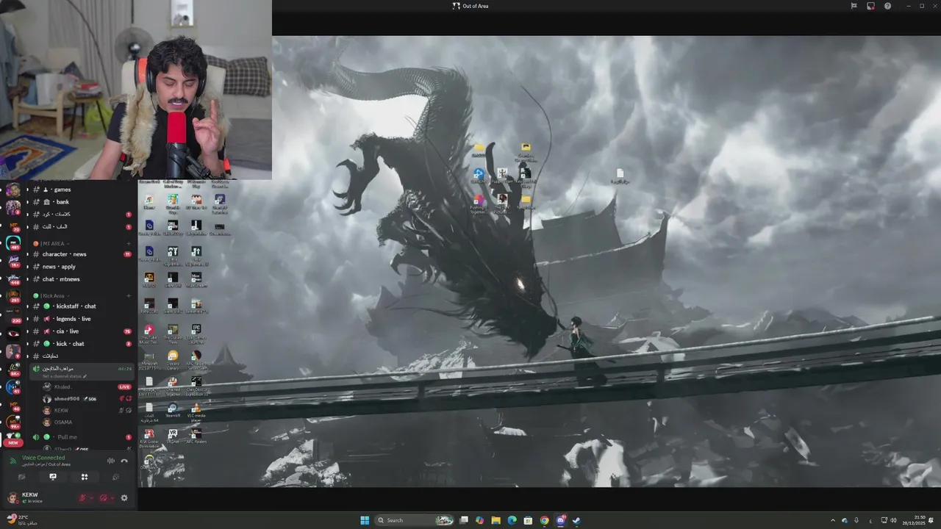The width and height of the screenshot is (941, 529).
Task: Open the cia live channel
Action: click(81, 331)
